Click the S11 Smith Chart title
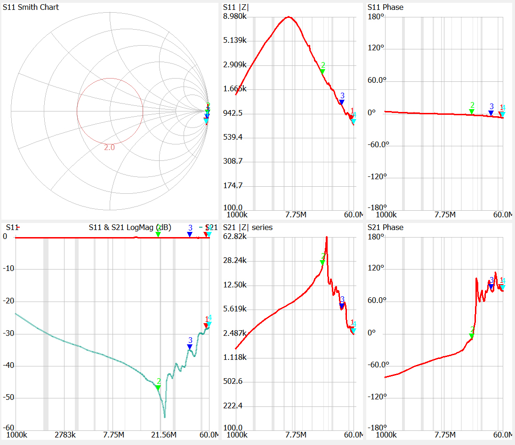 tap(31, 8)
